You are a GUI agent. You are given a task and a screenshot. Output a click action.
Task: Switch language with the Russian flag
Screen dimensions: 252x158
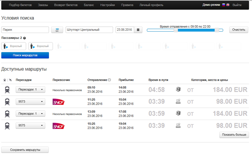tap(224, 5)
